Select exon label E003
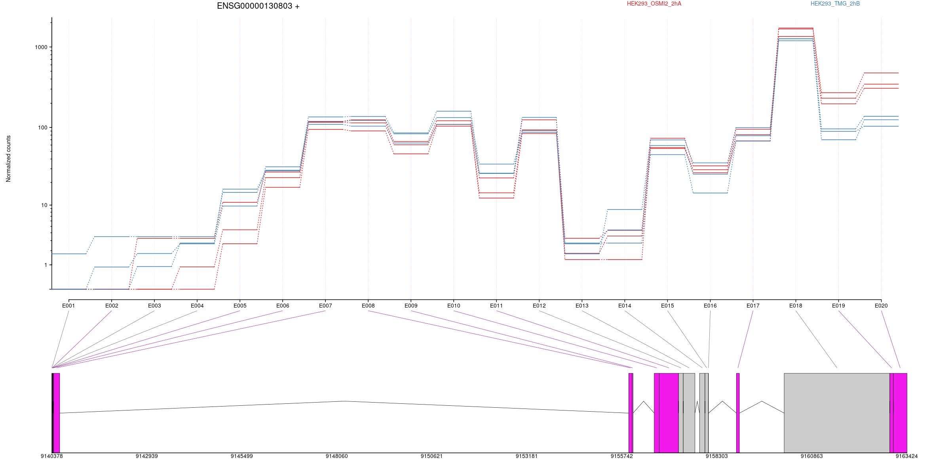The height and width of the screenshot is (475, 950). coord(154,306)
